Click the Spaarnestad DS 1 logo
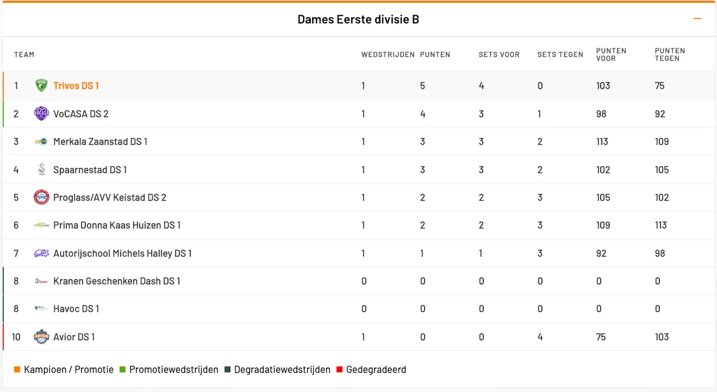 [x=41, y=169]
